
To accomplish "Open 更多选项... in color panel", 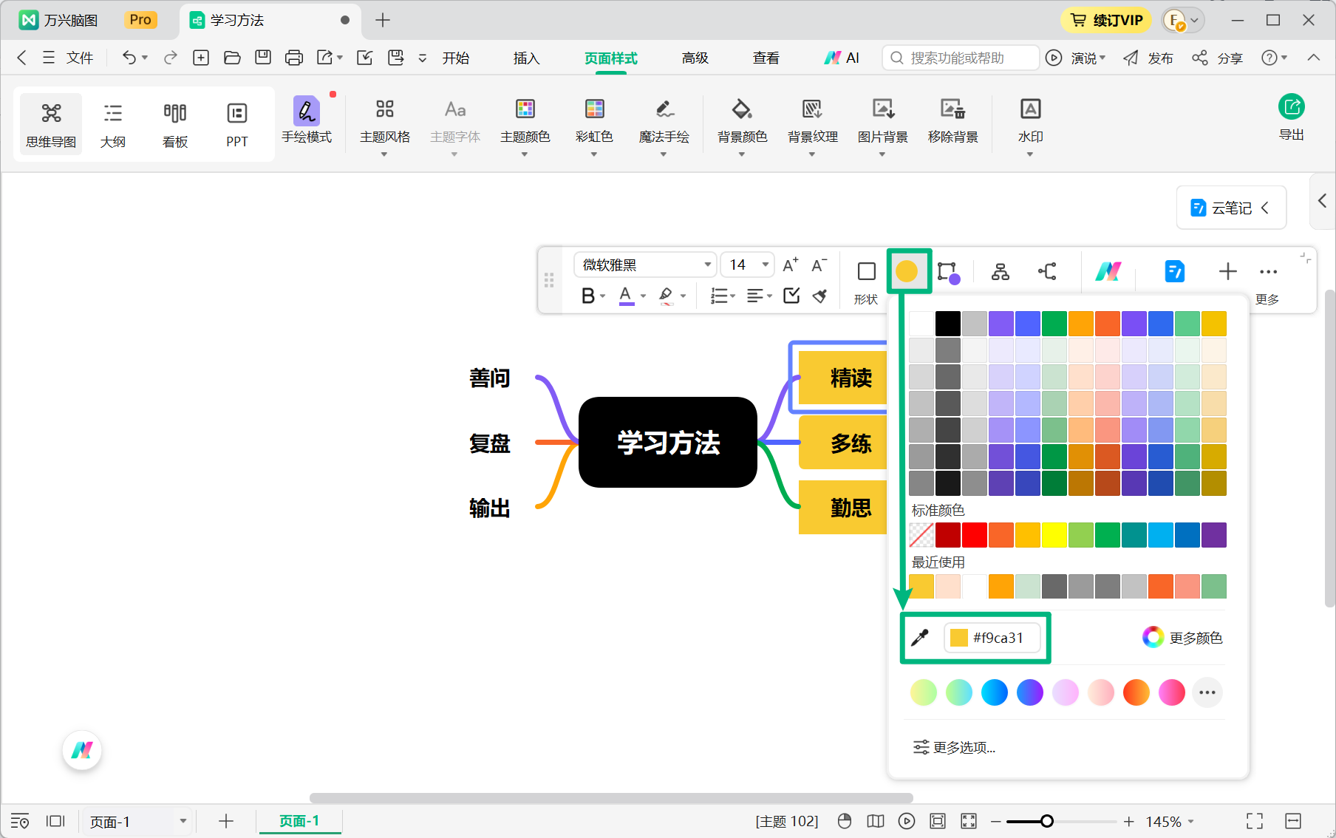I will pos(954,747).
